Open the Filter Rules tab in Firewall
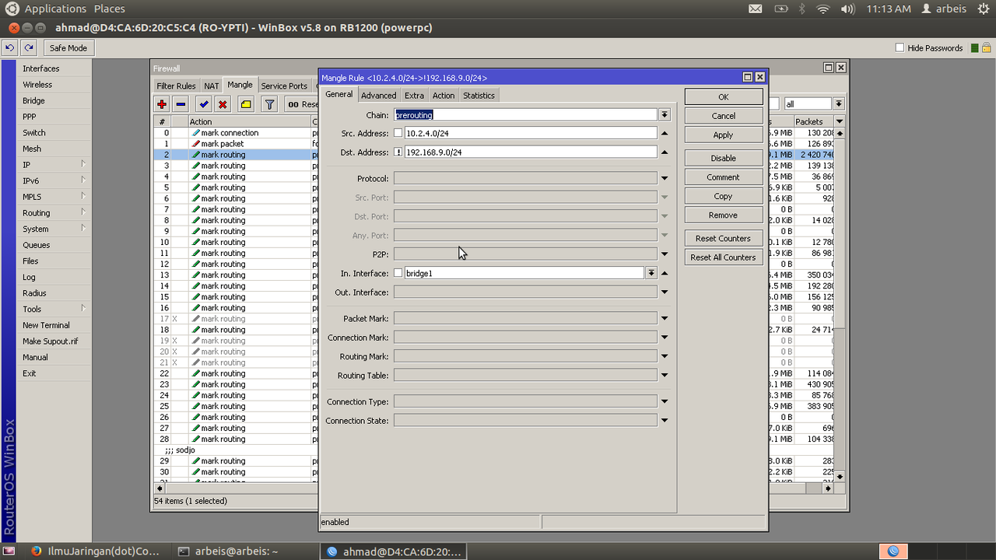Viewport: 996px width, 560px height. pos(176,86)
